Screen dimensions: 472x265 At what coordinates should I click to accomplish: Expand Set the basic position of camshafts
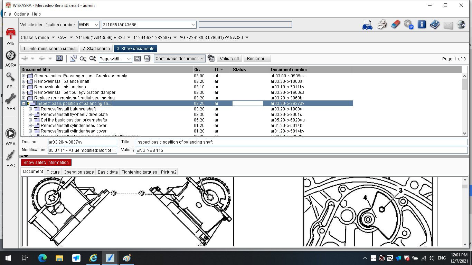30,120
